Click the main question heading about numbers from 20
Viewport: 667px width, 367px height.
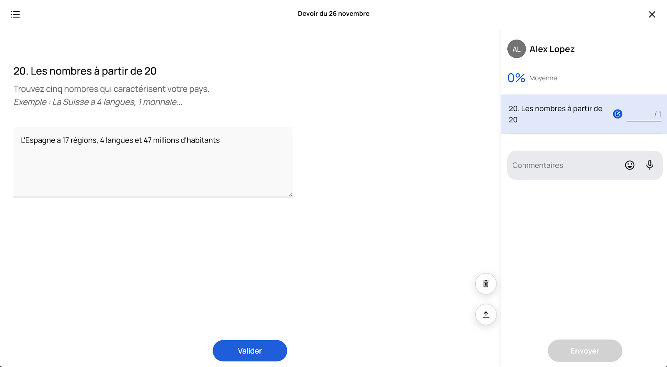click(85, 71)
